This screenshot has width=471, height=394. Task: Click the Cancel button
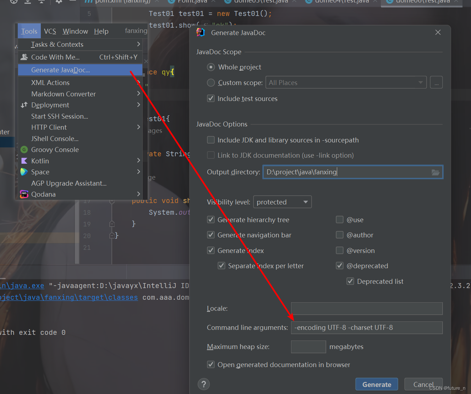click(423, 384)
